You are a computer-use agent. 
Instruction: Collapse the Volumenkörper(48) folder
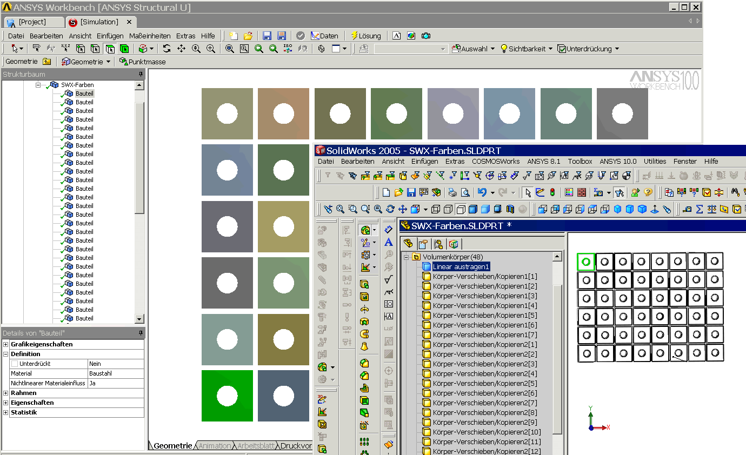tap(407, 257)
